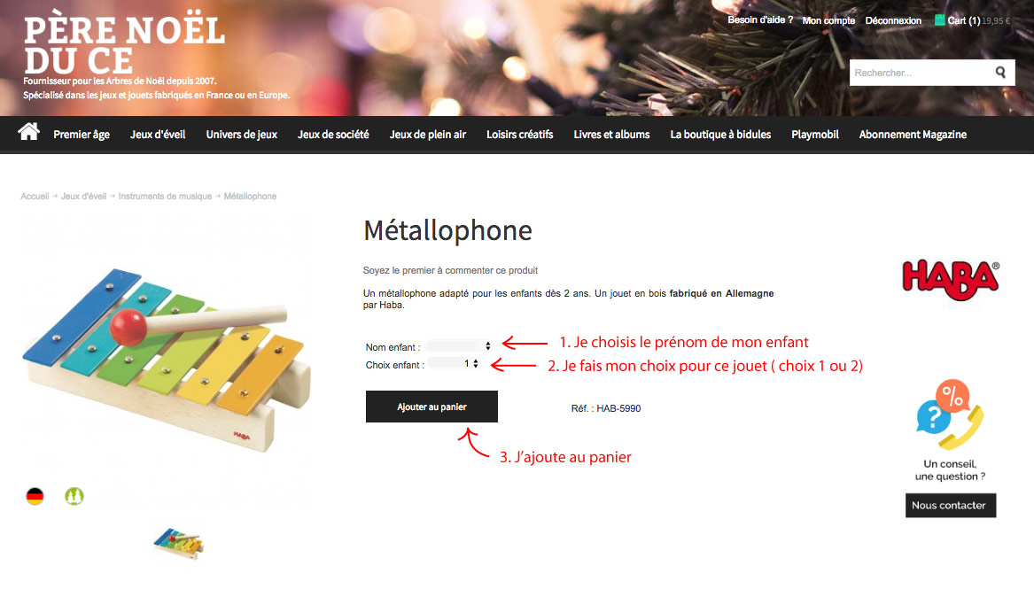Click the advice question bubbles icon
Screen dimensions: 1034x589
point(950,415)
